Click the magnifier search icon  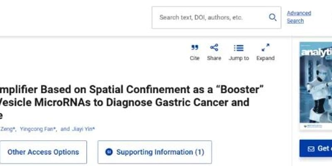pos(273,17)
